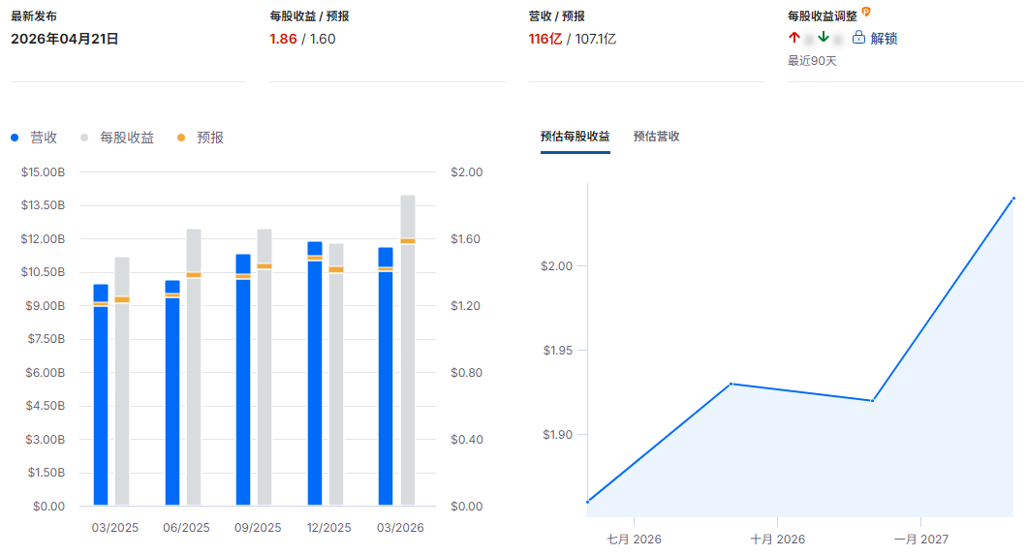Click the orange pro badge next to 每股收益调整

(866, 12)
